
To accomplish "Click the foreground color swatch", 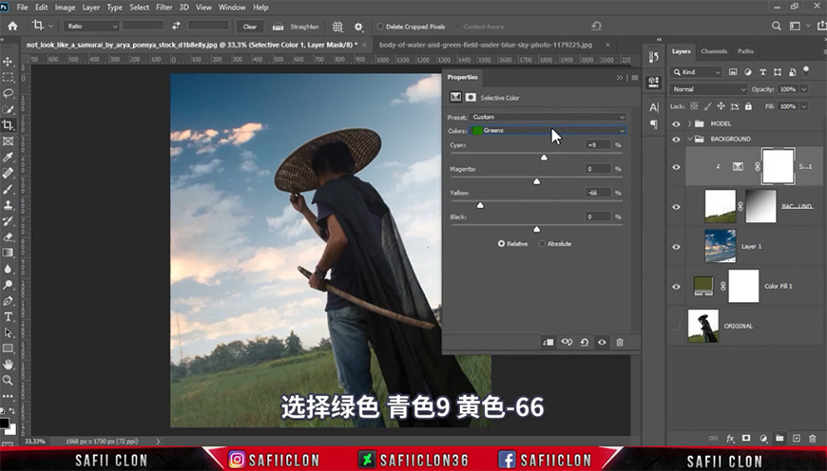I will pos(4,424).
